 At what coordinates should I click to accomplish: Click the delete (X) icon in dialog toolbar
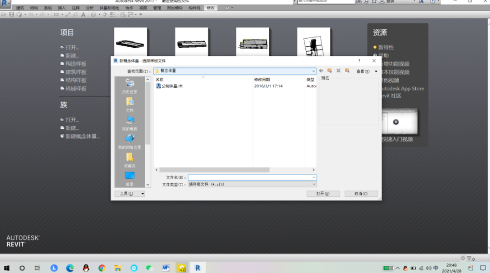[338, 71]
